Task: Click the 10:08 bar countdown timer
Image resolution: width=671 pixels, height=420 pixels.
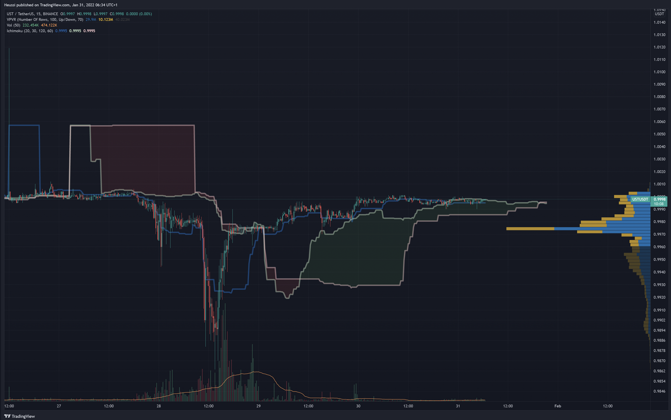Action: [x=659, y=204]
